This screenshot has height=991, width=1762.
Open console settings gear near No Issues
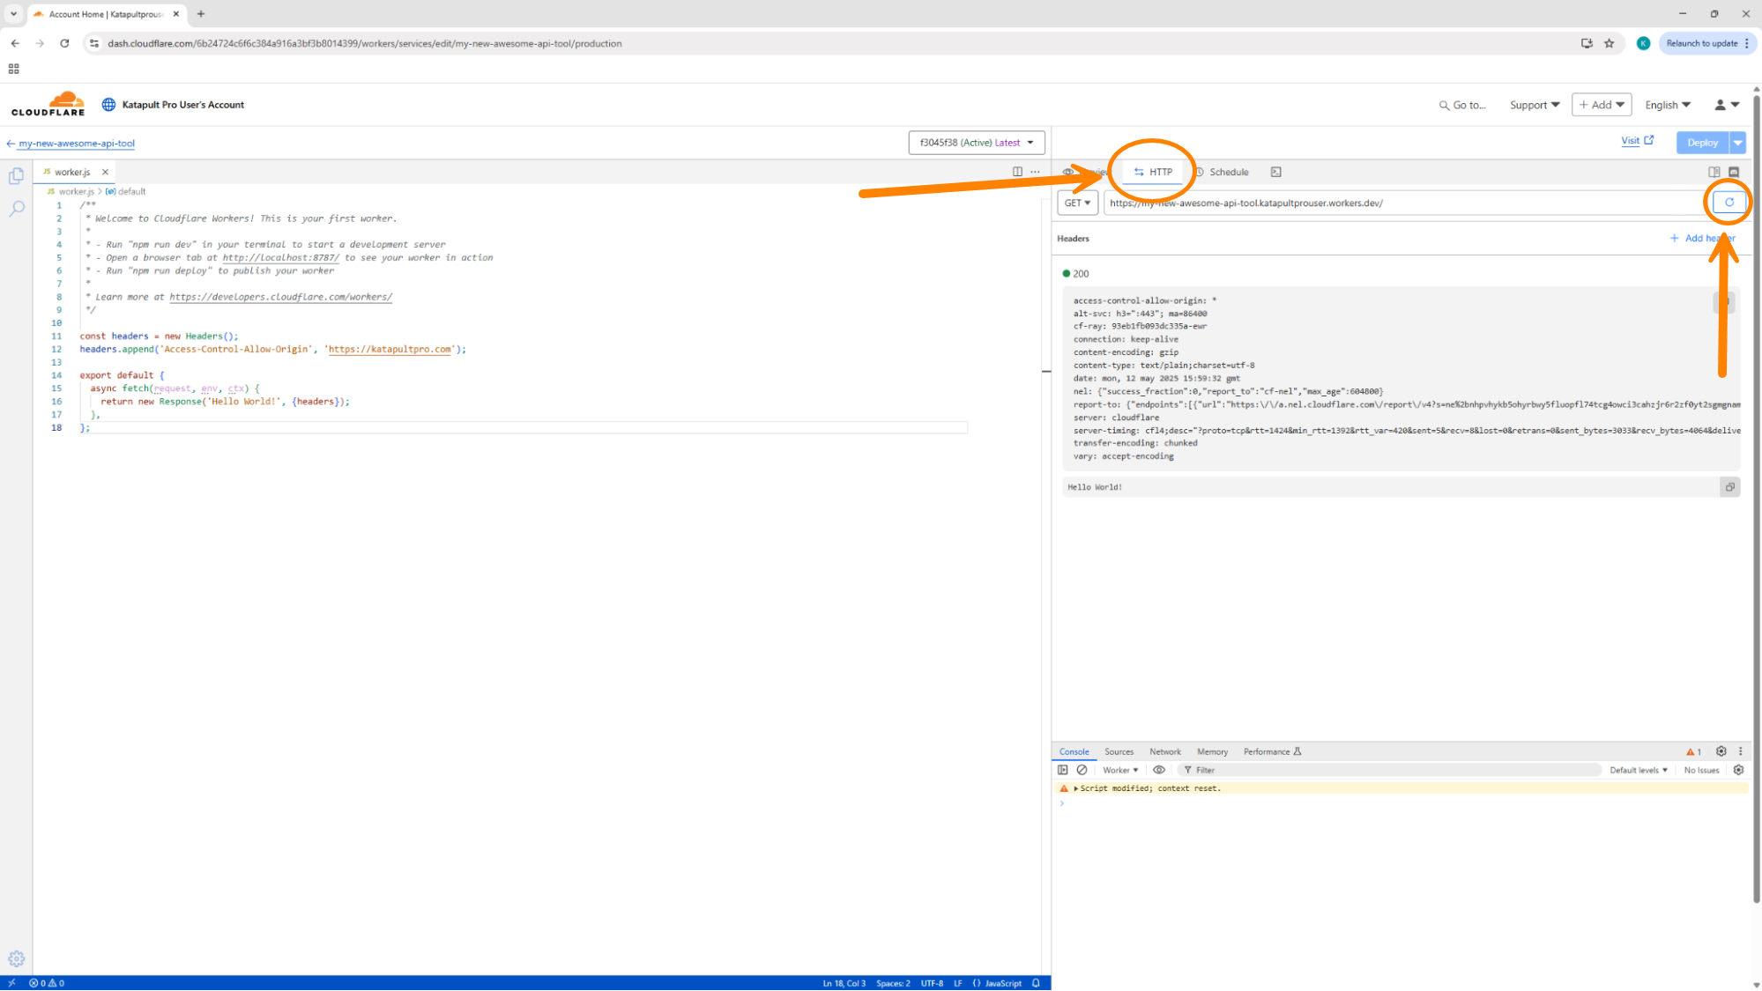1738,770
